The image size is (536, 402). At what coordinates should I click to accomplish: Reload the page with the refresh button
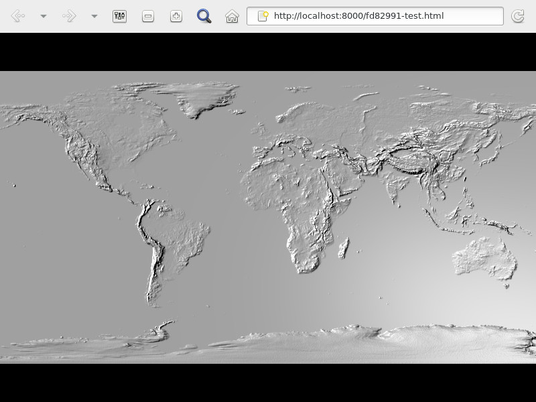point(517,16)
